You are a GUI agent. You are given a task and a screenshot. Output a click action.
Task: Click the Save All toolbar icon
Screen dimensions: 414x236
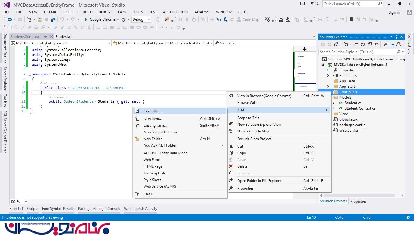[53, 19]
